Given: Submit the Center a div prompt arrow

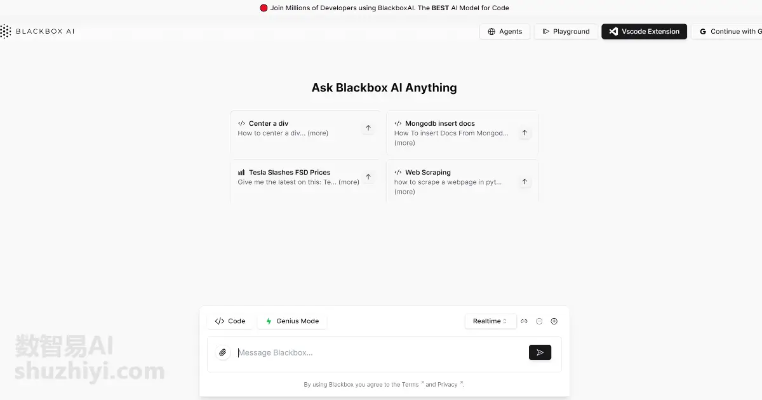Looking at the screenshot, I should pos(368,128).
